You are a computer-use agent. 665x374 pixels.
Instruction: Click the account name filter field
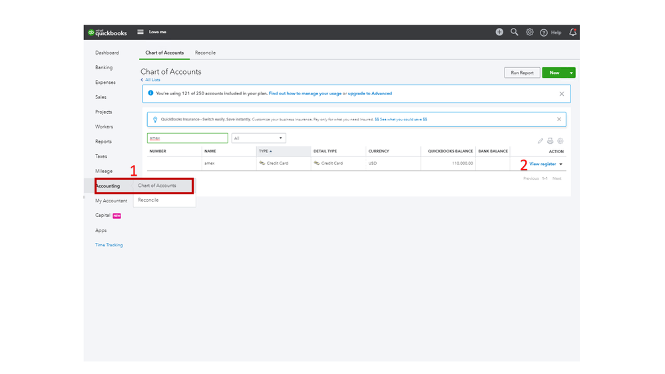(187, 138)
